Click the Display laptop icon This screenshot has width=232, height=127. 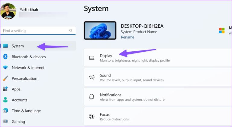(x=92, y=58)
